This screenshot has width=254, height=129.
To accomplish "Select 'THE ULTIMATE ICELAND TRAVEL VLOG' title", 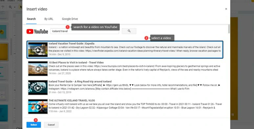I will (x=72, y=100).
